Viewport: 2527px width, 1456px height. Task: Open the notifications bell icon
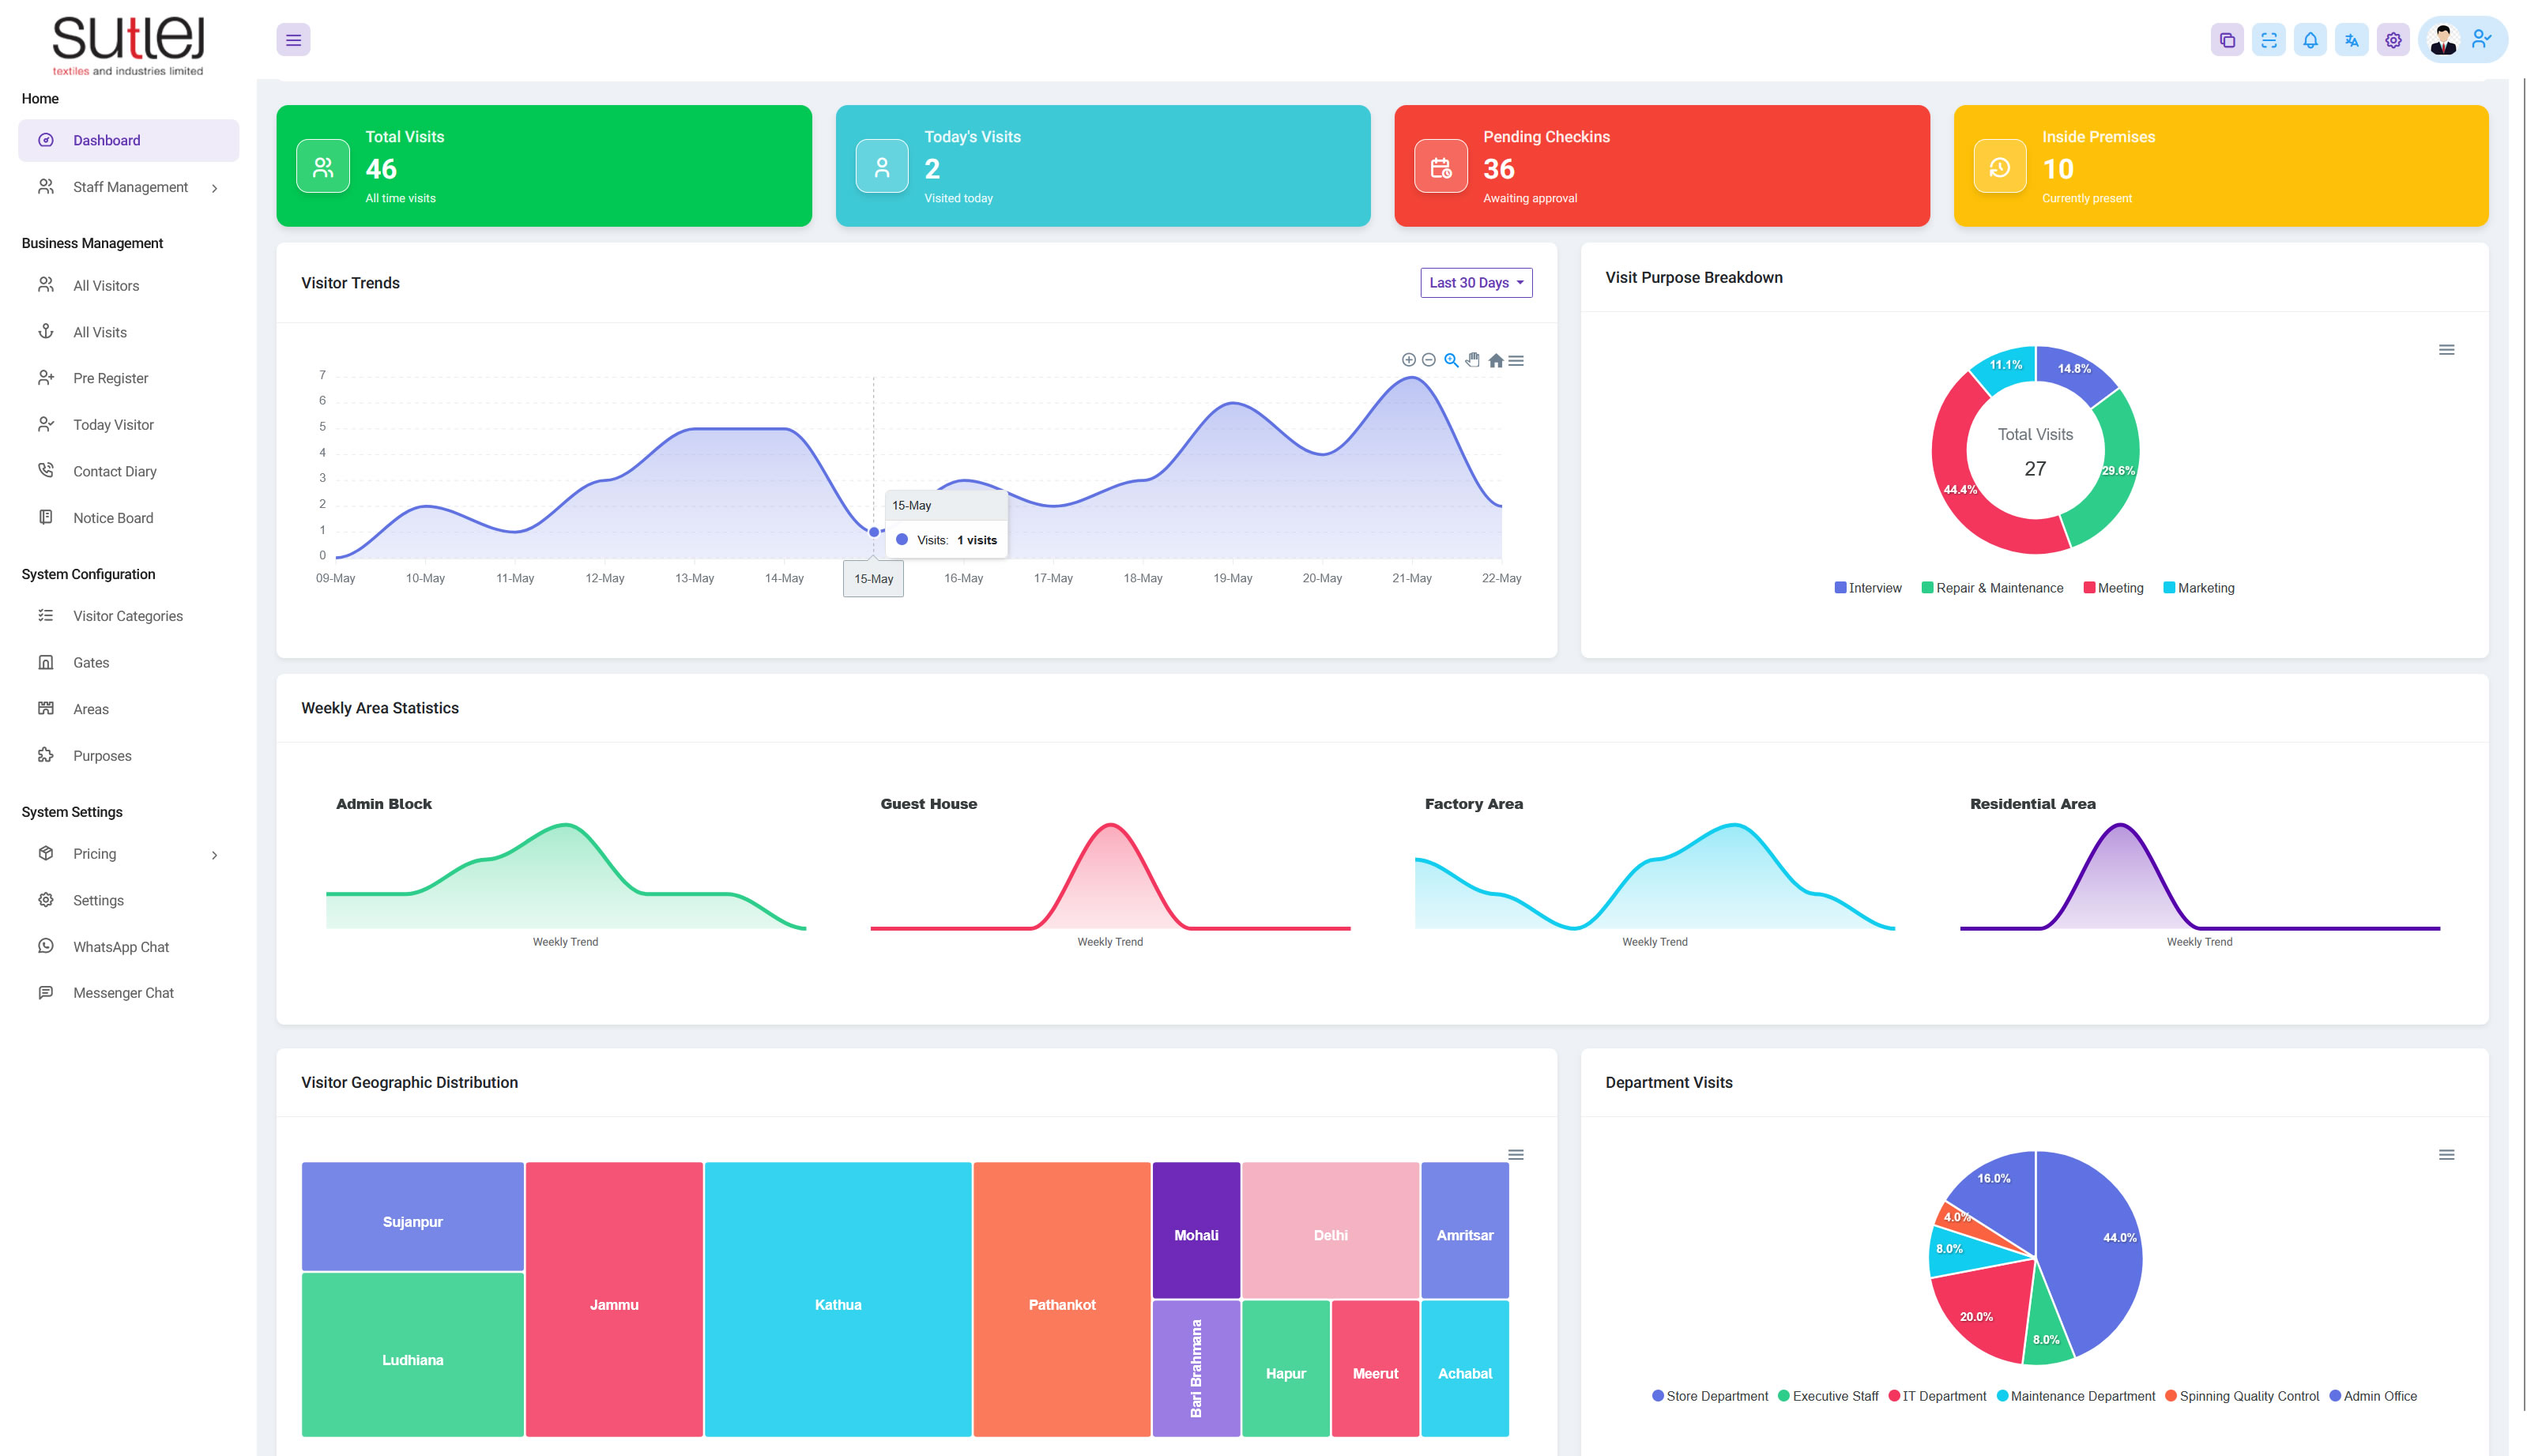coord(2309,40)
